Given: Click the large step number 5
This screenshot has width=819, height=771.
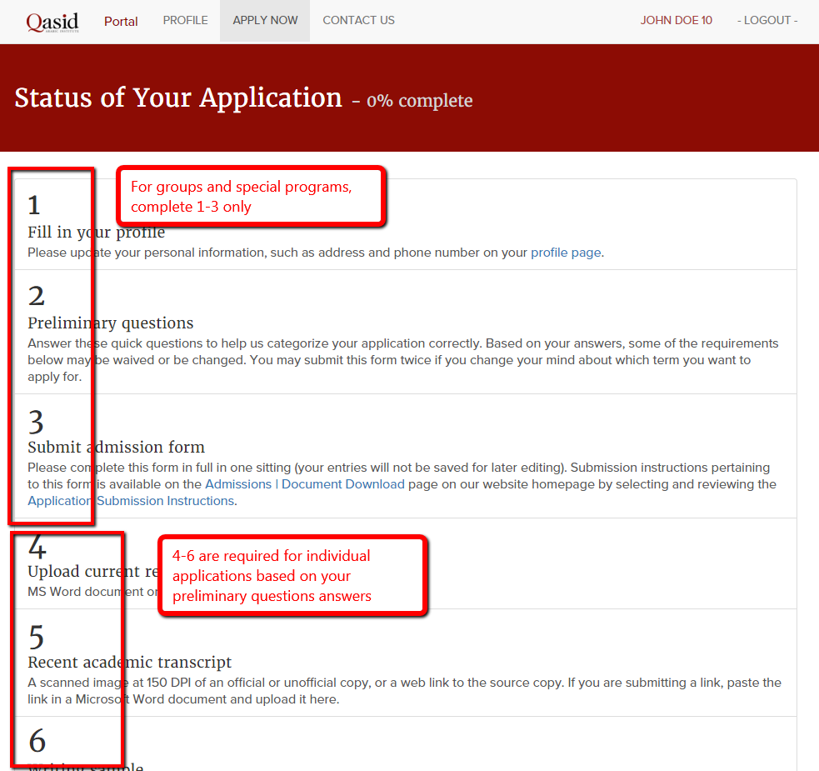Looking at the screenshot, I should [36, 637].
